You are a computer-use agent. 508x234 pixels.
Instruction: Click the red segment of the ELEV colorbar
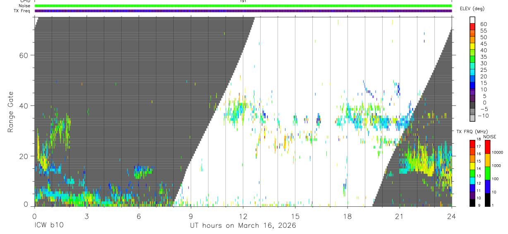[472, 27]
